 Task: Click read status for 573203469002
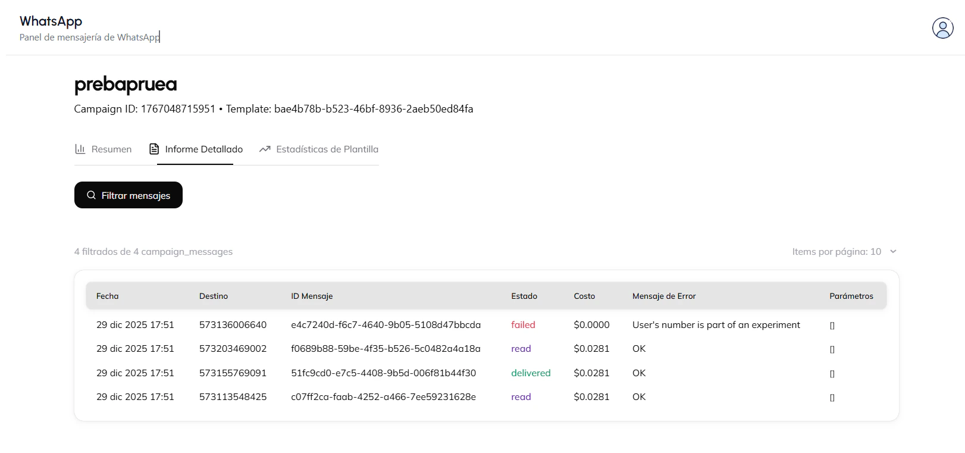click(521, 349)
